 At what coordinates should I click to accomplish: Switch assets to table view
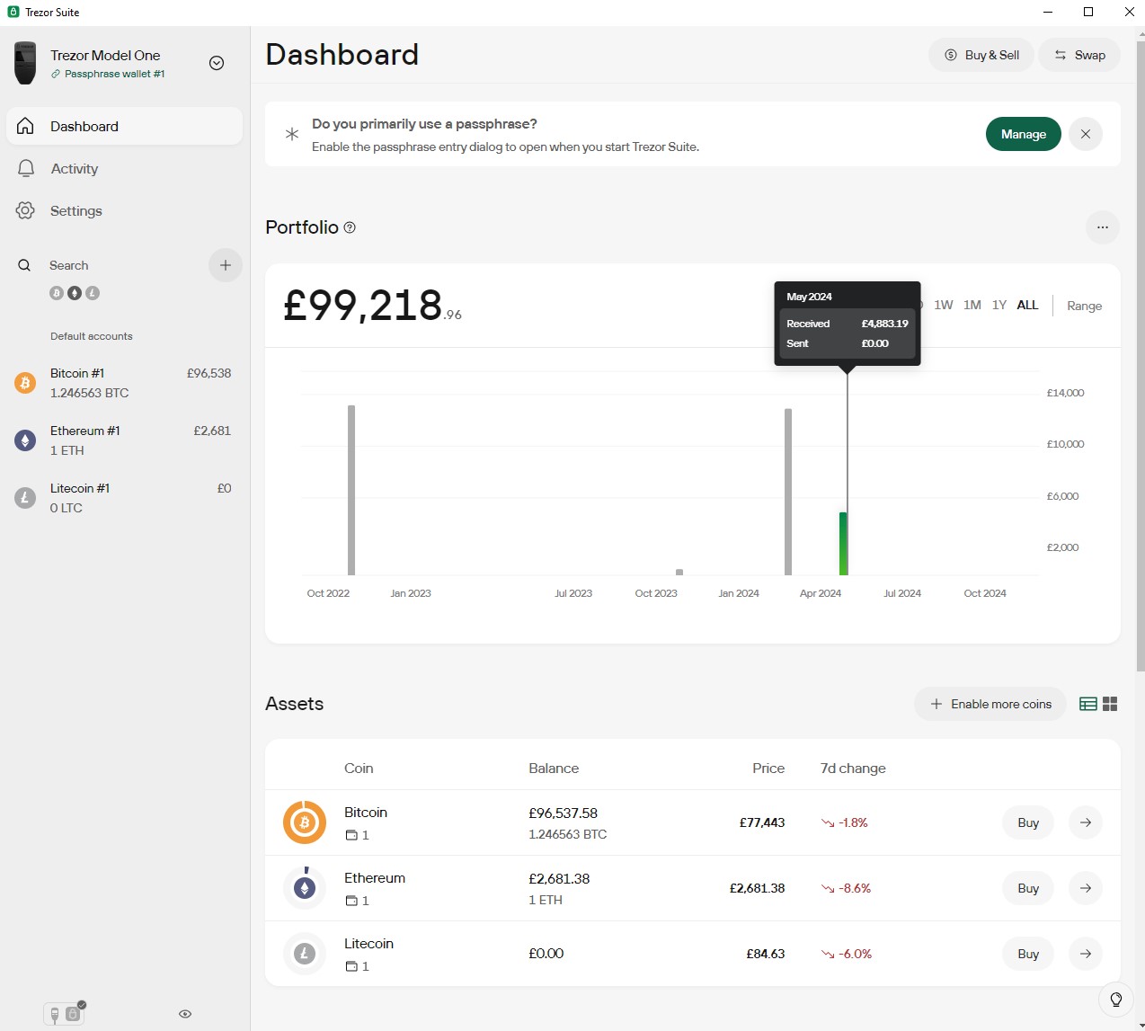coord(1087,704)
